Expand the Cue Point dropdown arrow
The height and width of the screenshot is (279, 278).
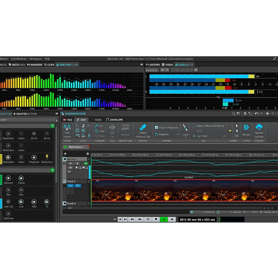[224, 136]
